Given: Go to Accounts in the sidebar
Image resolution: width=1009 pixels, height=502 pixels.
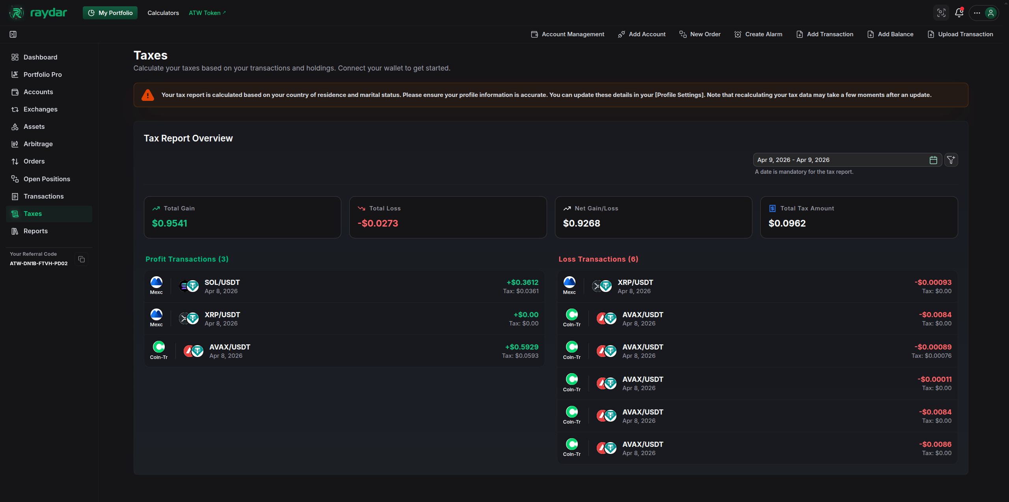Looking at the screenshot, I should point(49,92).
